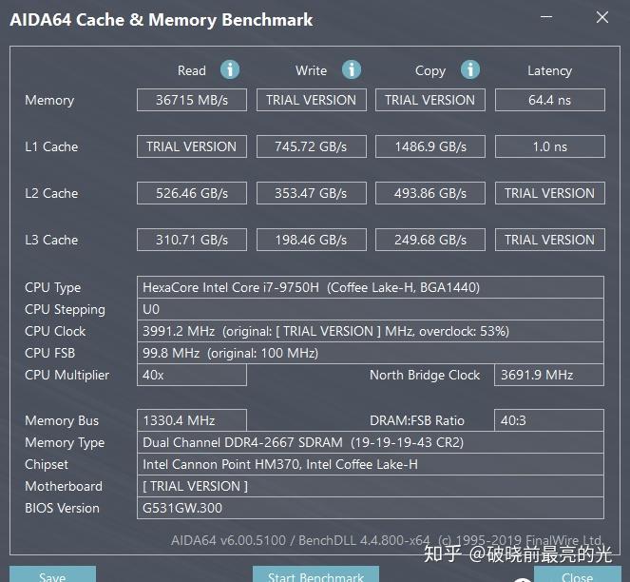Image resolution: width=630 pixels, height=582 pixels.
Task: Click the Copy column header text
Action: (430, 70)
